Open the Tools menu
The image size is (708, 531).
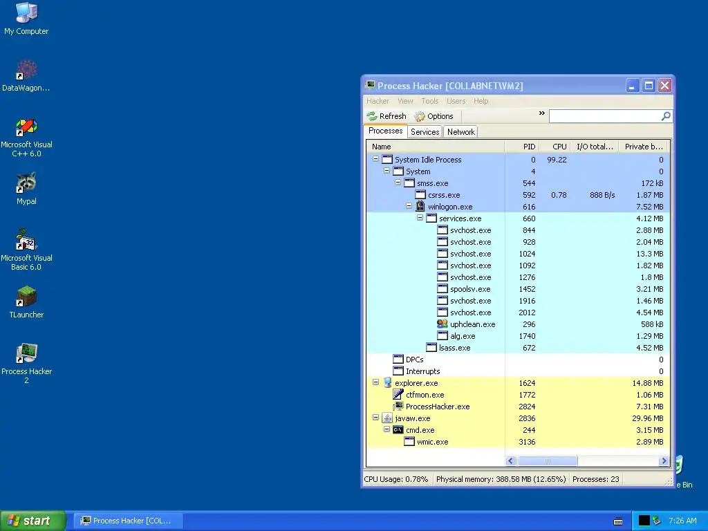430,101
